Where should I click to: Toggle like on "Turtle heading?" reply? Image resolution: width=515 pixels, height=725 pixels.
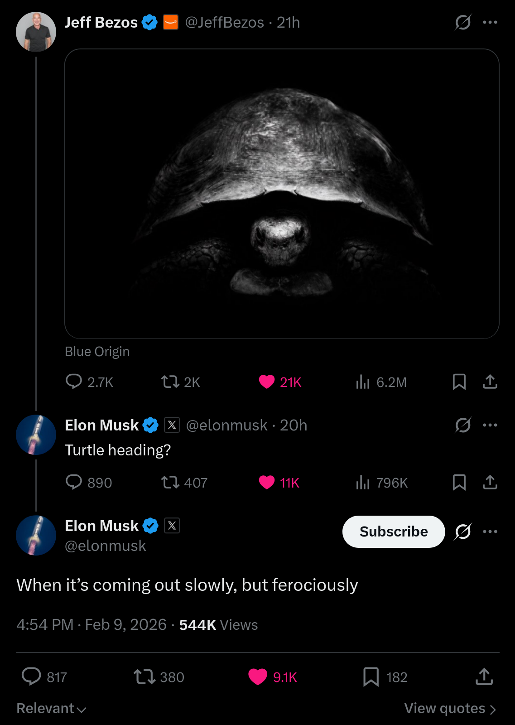click(267, 482)
